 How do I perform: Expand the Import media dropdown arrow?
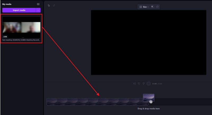coord(38,10)
